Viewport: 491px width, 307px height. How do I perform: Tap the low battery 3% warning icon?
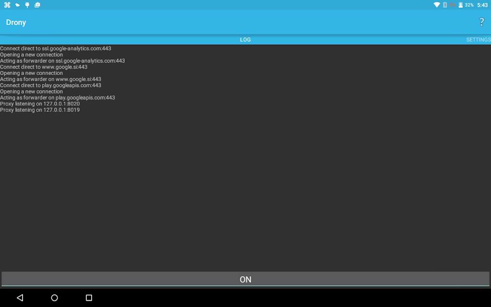449,5
